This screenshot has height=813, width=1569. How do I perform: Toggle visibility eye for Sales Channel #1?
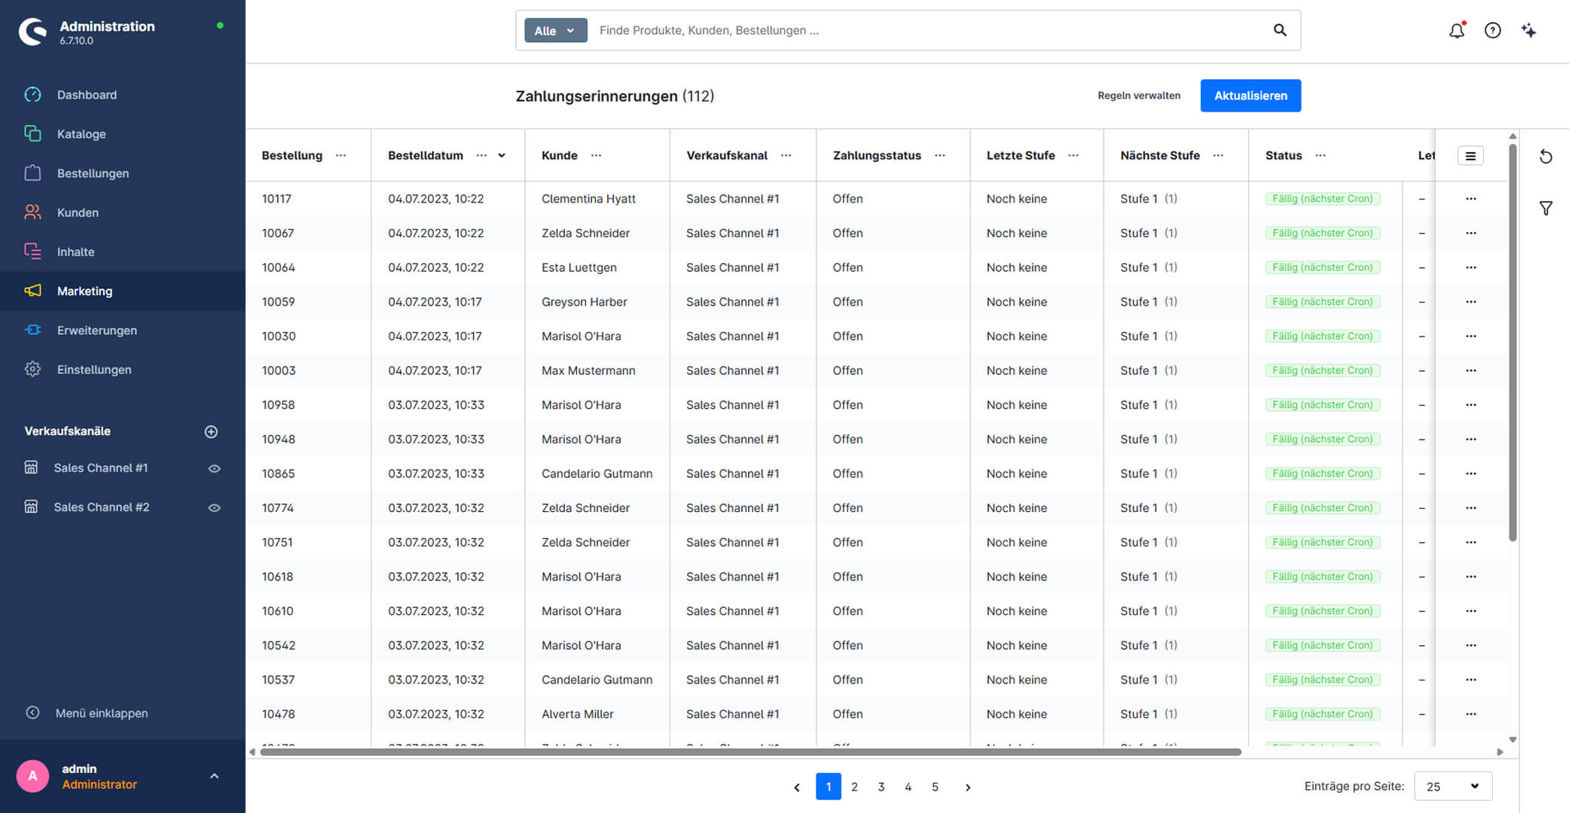[214, 468]
